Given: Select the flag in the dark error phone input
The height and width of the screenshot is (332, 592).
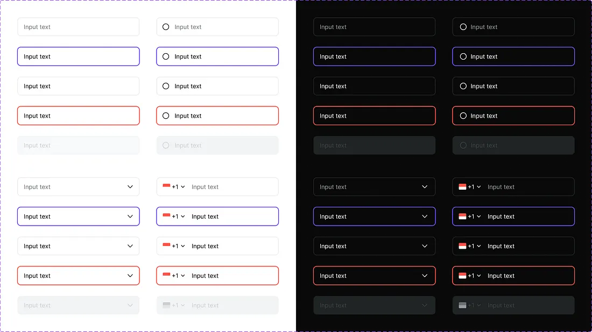Looking at the screenshot, I should (x=462, y=276).
